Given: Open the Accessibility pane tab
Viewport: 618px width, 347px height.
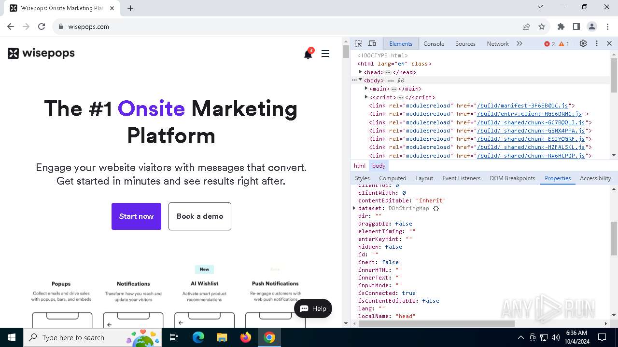Looking at the screenshot, I should [x=595, y=178].
